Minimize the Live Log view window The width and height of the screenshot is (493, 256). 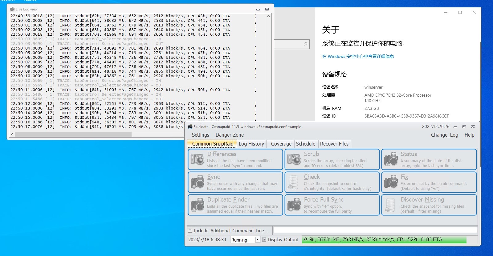258,9
